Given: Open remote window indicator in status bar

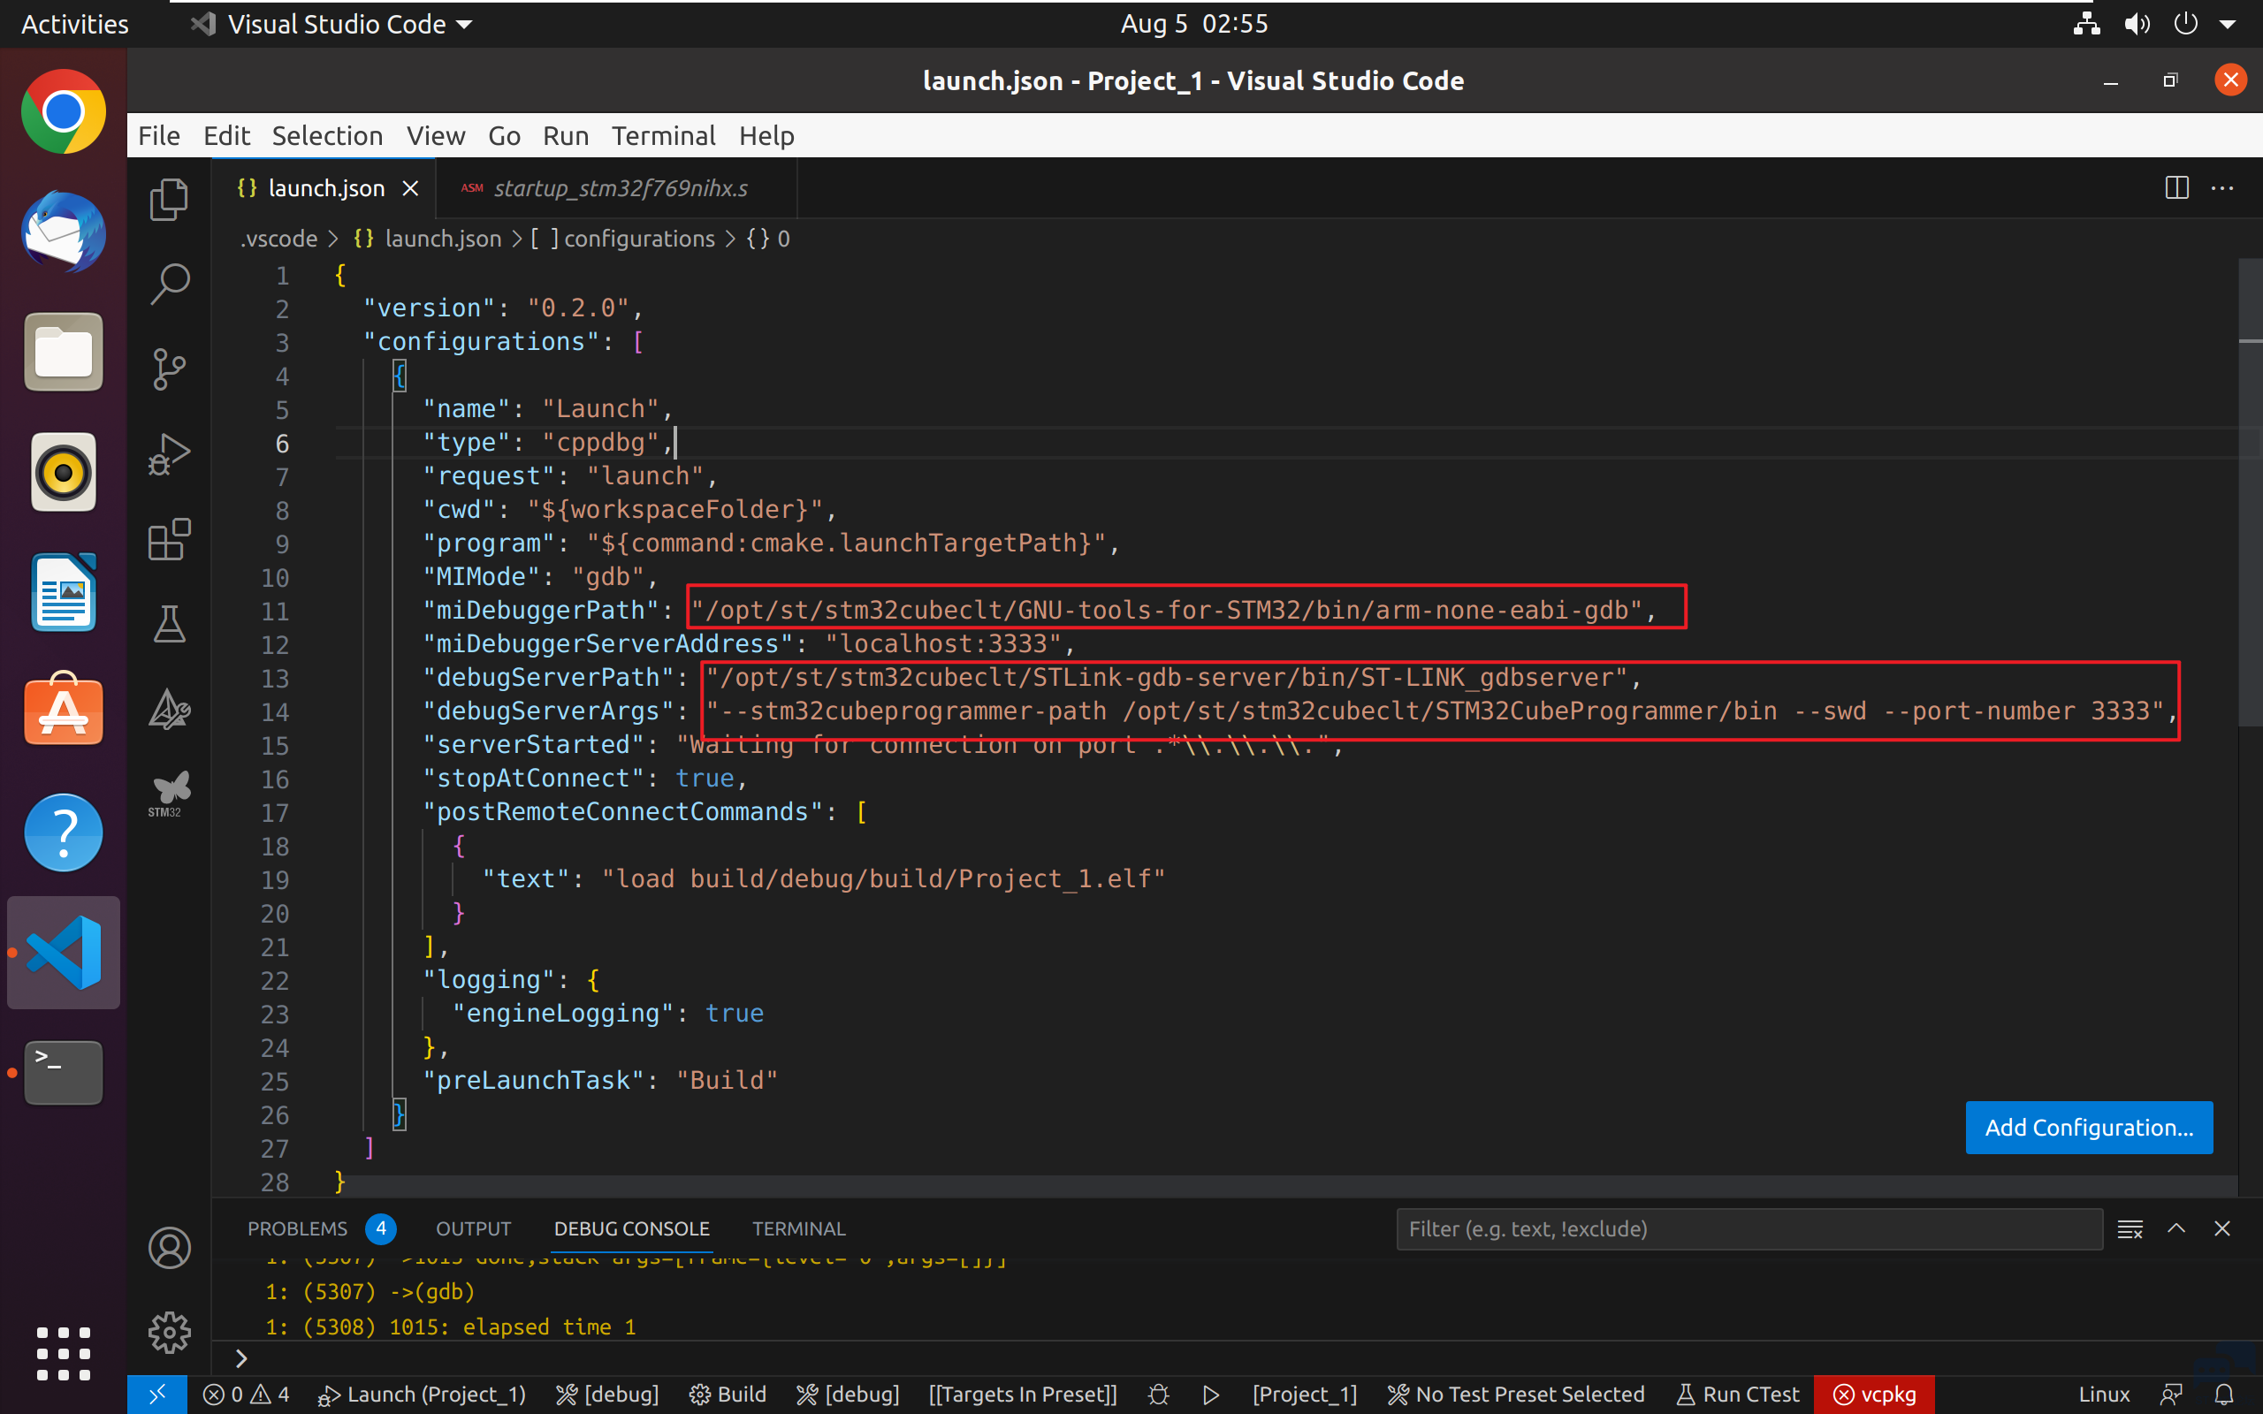Looking at the screenshot, I should click(157, 1395).
